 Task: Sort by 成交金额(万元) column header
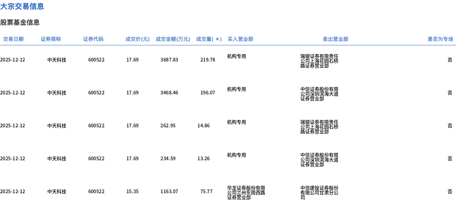coord(173,39)
